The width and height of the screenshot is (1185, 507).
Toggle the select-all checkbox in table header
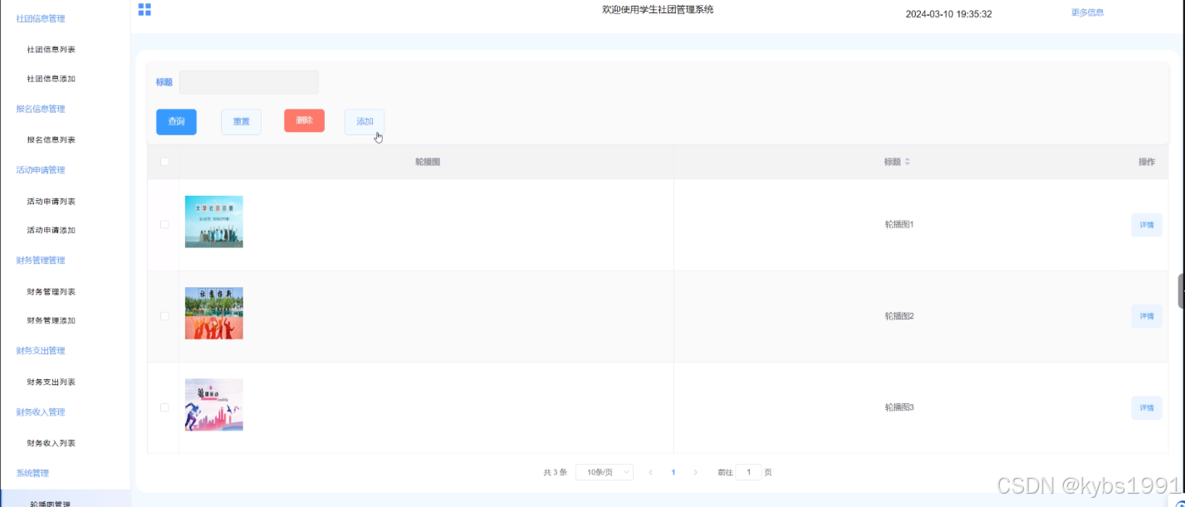tap(164, 162)
